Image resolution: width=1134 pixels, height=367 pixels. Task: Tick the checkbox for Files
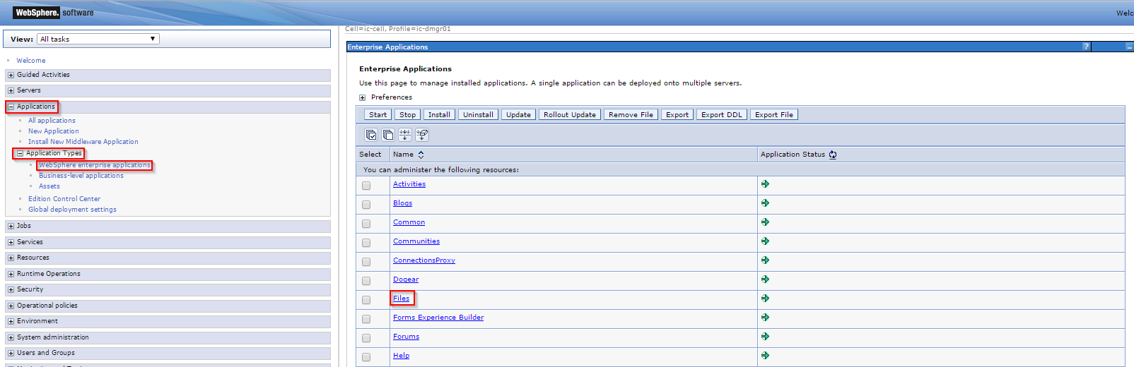click(x=366, y=300)
